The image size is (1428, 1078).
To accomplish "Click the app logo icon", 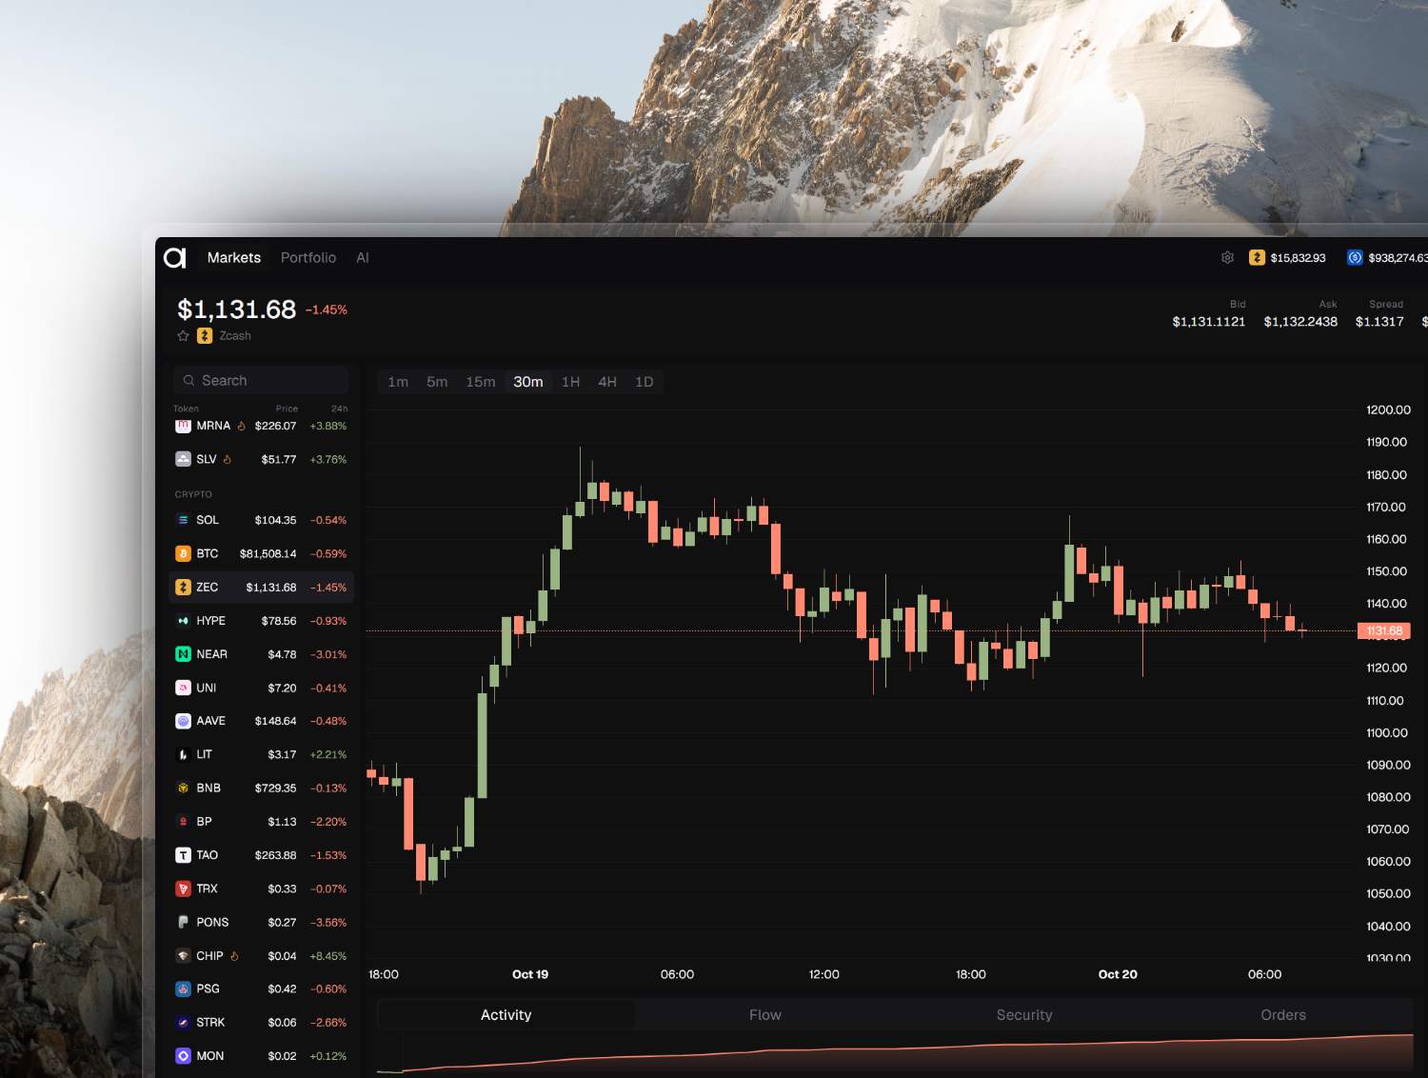I will 175,258.
